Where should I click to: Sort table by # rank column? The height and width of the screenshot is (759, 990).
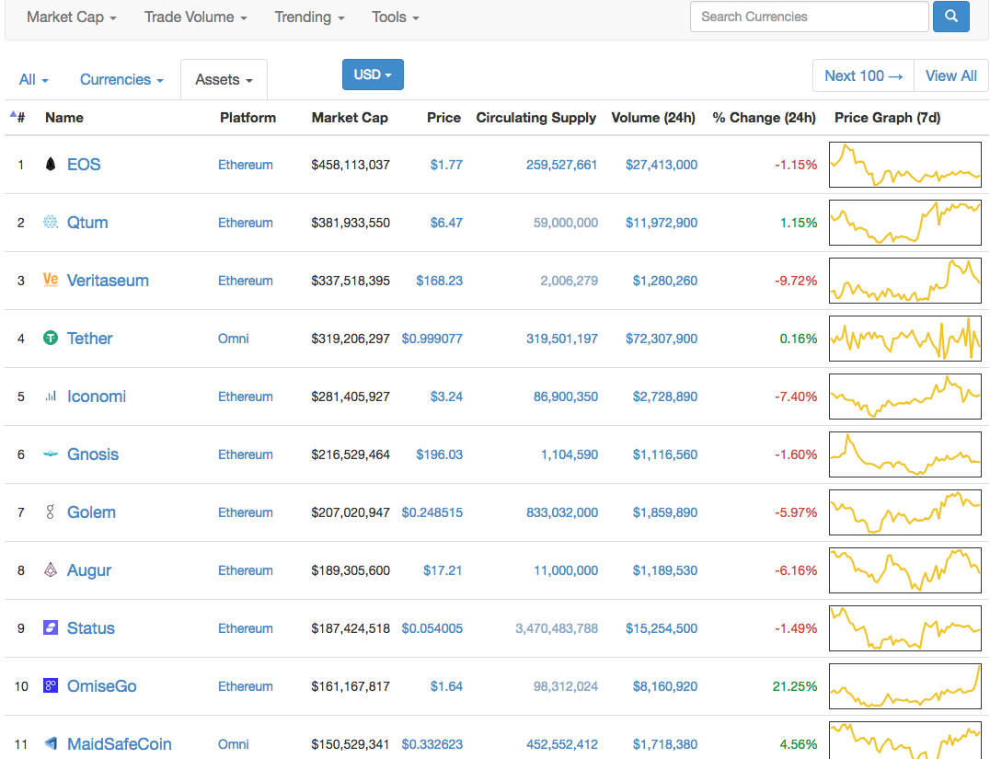pos(18,118)
